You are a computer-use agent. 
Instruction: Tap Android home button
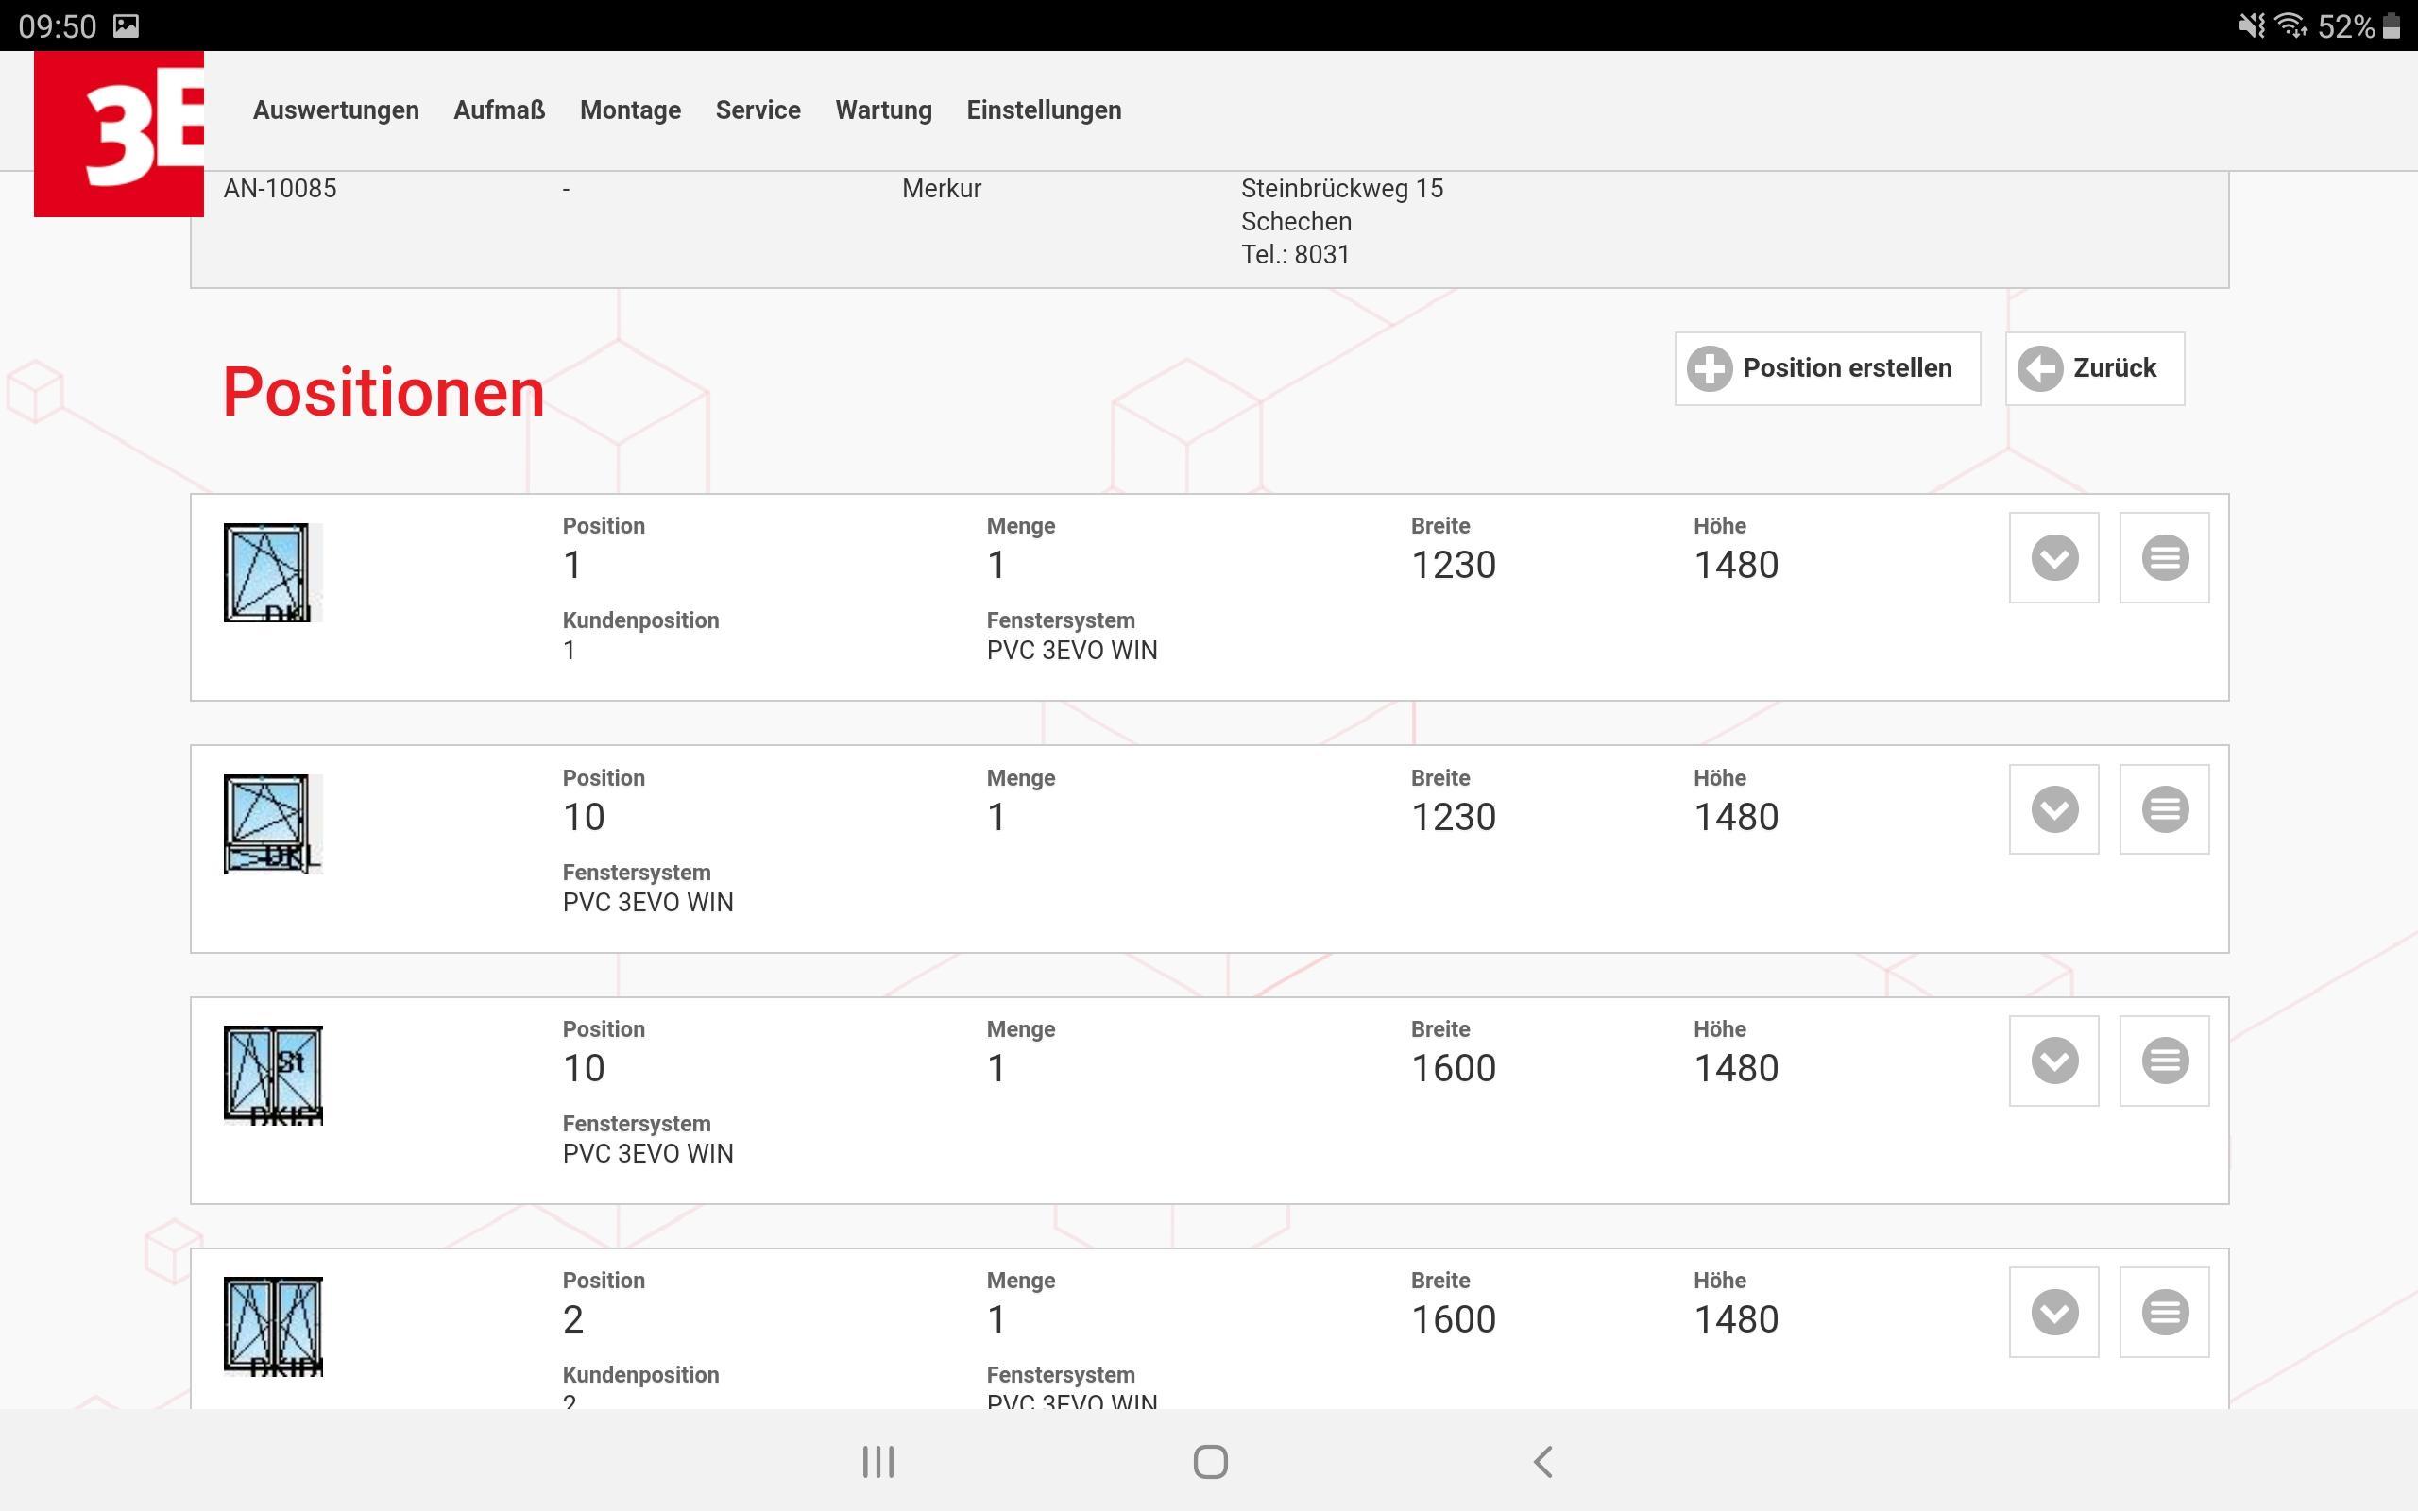1210,1462
